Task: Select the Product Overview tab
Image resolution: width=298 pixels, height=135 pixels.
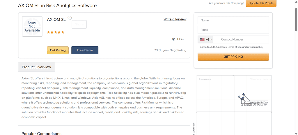Action: (x=36, y=67)
